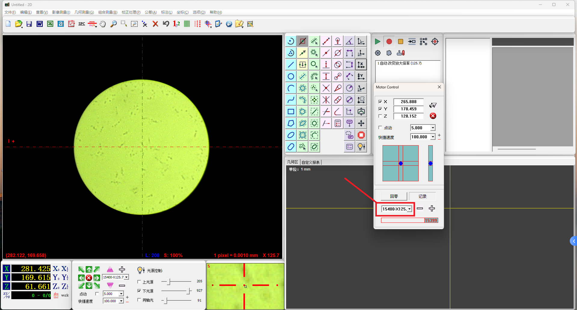Click the New file icon in toolbar
The height and width of the screenshot is (310, 577).
8,24
